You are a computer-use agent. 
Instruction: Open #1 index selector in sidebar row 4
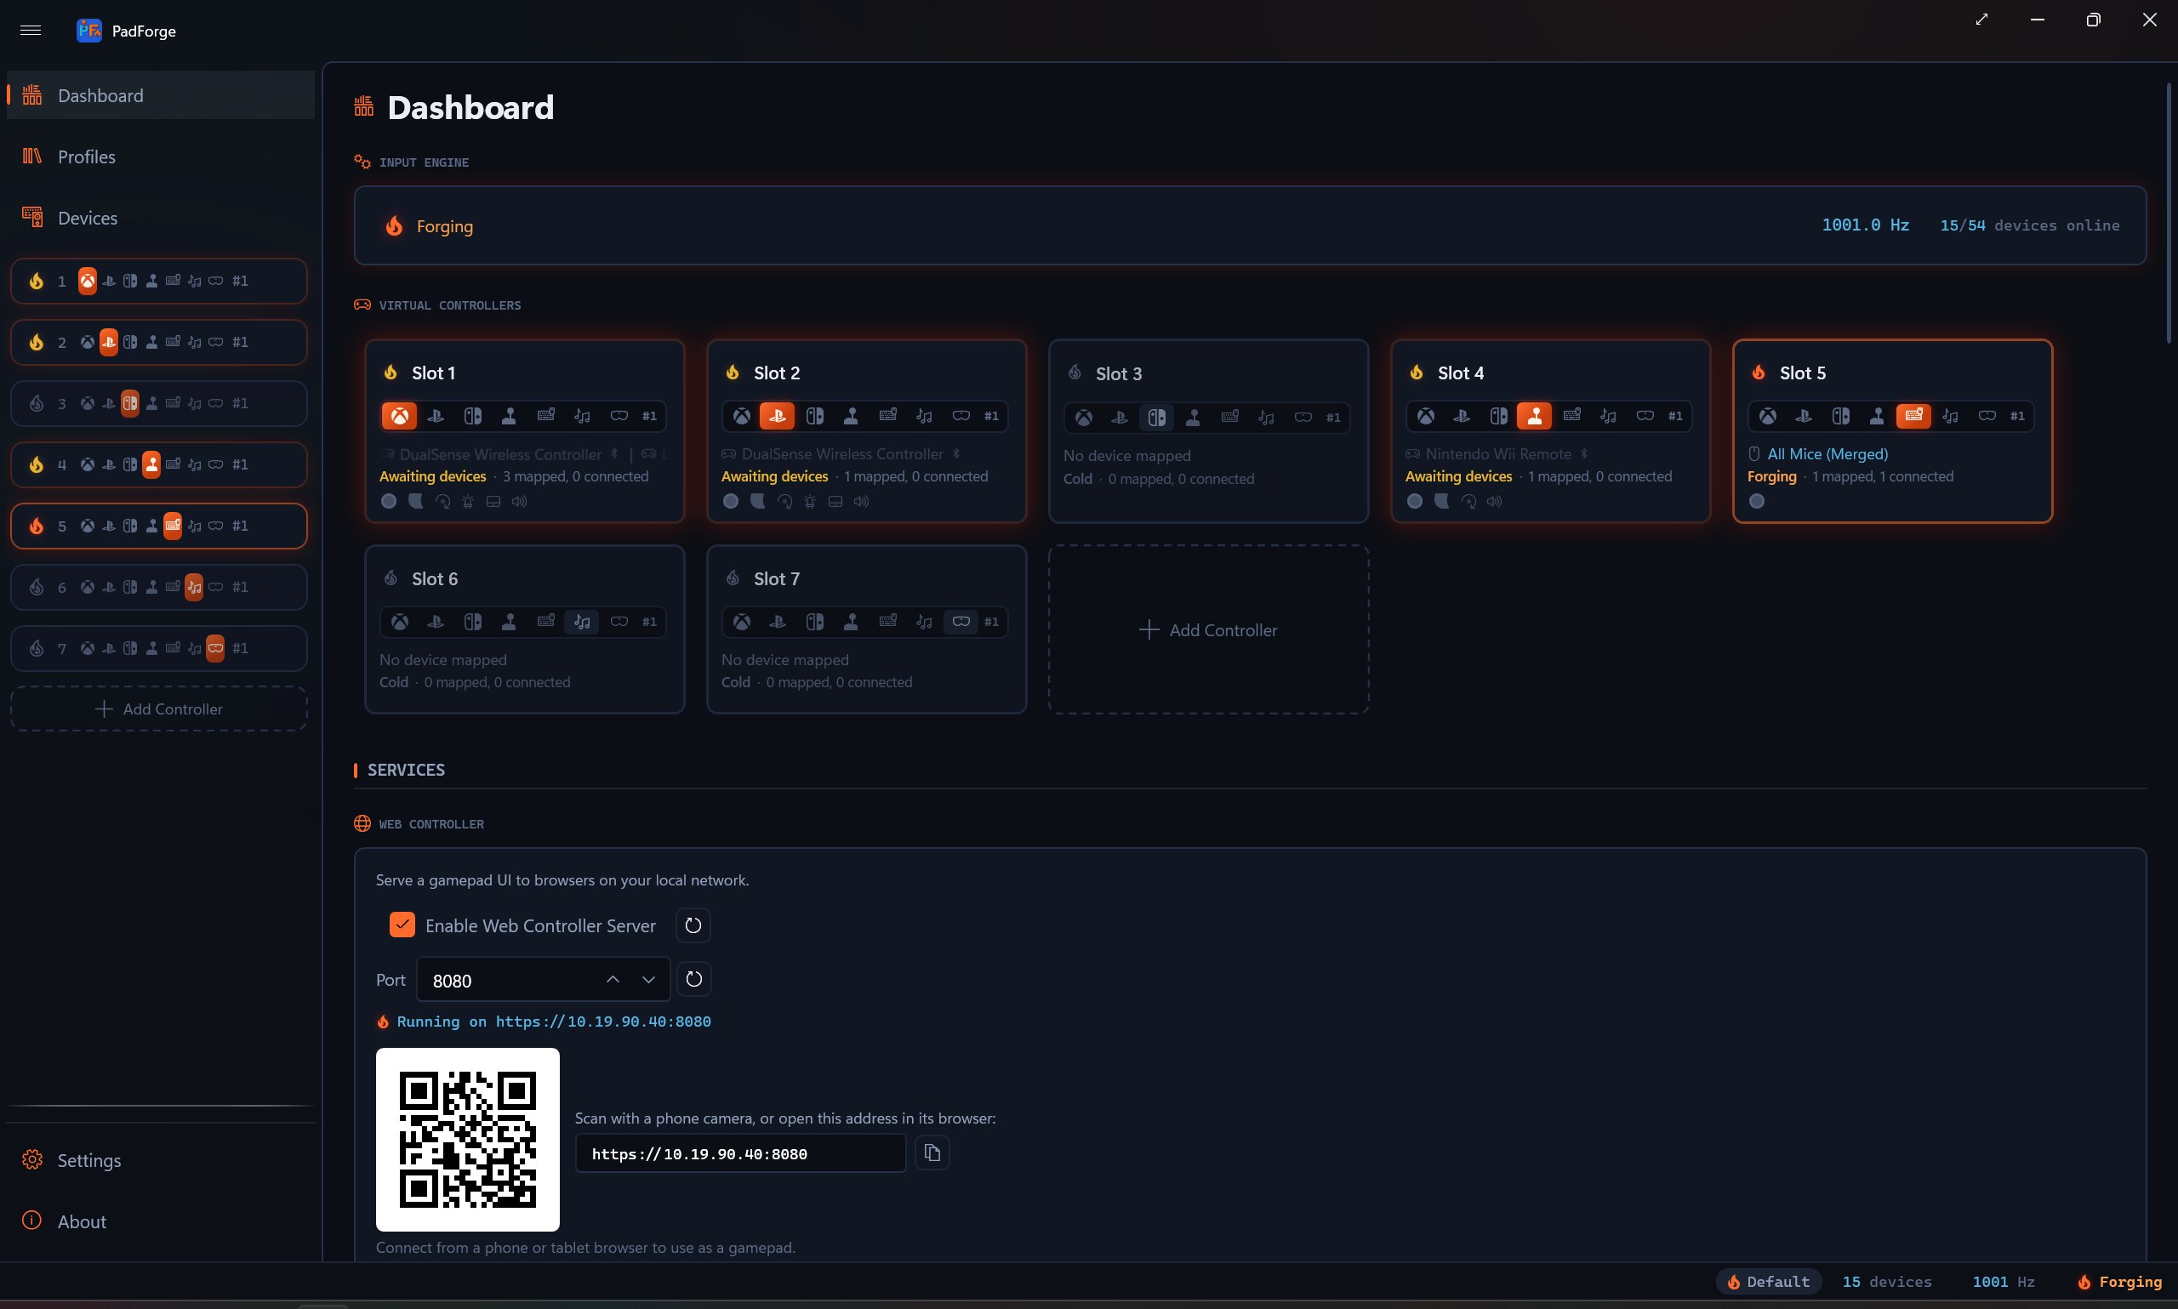pyautogui.click(x=240, y=465)
